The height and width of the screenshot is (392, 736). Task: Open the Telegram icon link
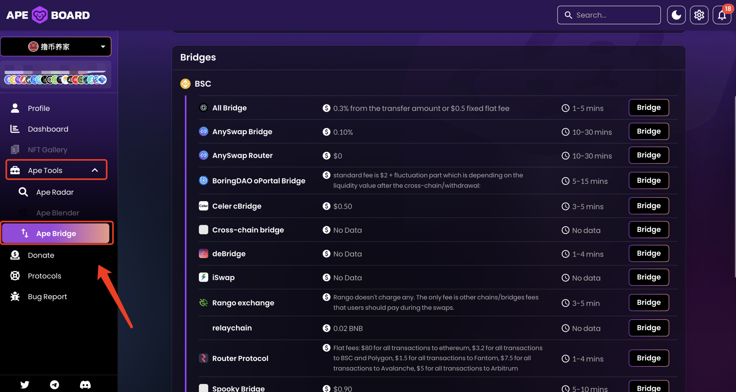54,384
